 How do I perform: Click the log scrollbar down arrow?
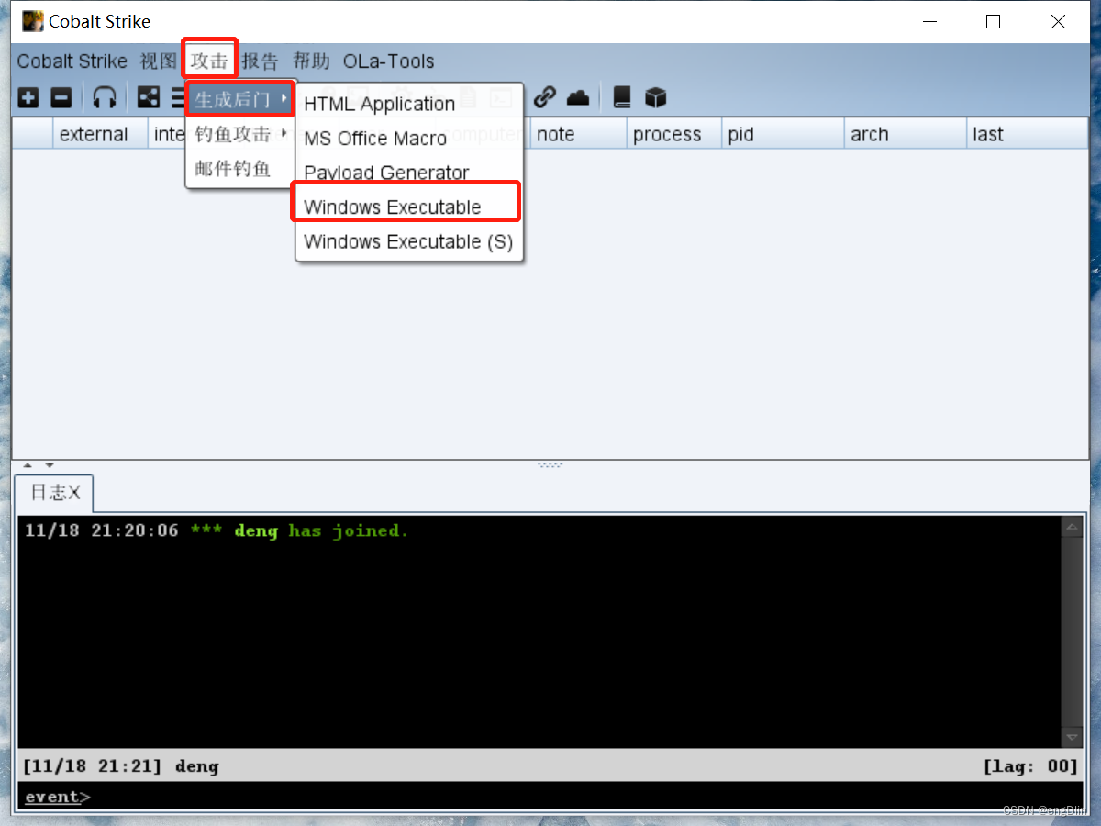pyautogui.click(x=1072, y=738)
